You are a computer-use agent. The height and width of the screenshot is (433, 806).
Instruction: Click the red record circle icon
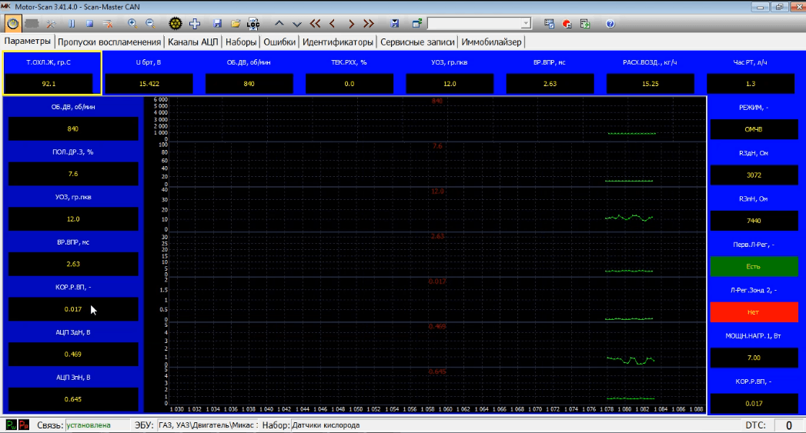567,24
